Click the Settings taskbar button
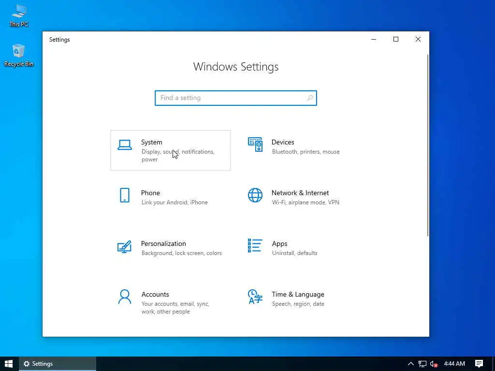495x371 pixels. (x=58, y=364)
